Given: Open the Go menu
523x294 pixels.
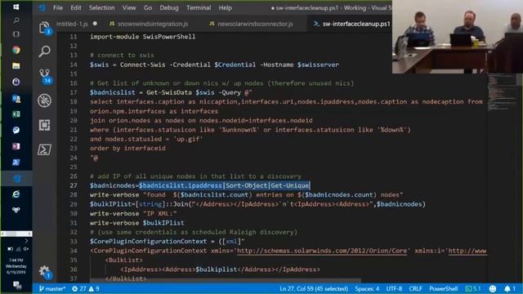Looking at the screenshot, I should click(148, 7).
